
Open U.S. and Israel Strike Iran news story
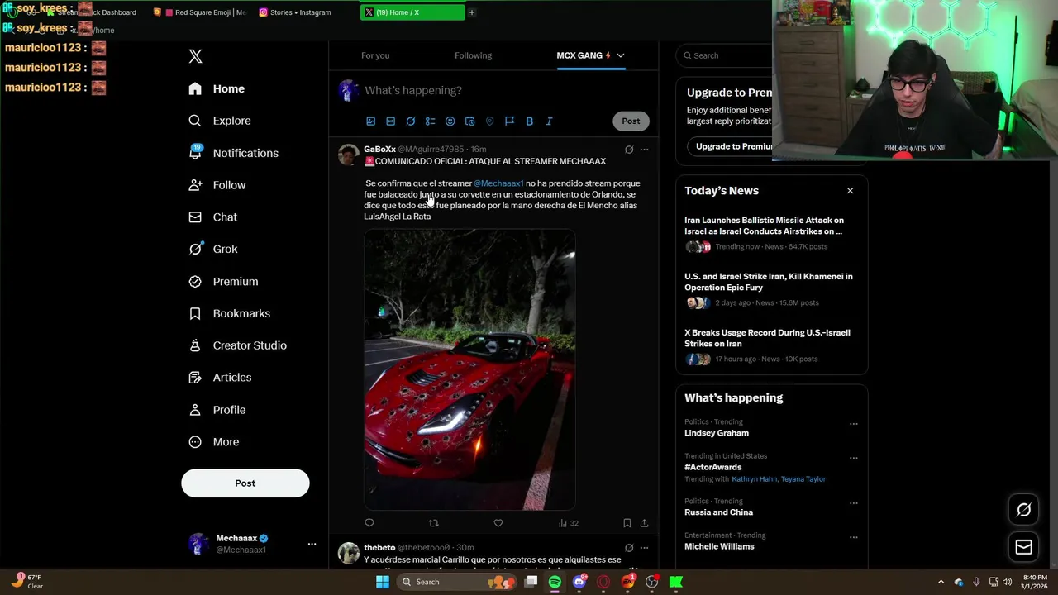769,282
